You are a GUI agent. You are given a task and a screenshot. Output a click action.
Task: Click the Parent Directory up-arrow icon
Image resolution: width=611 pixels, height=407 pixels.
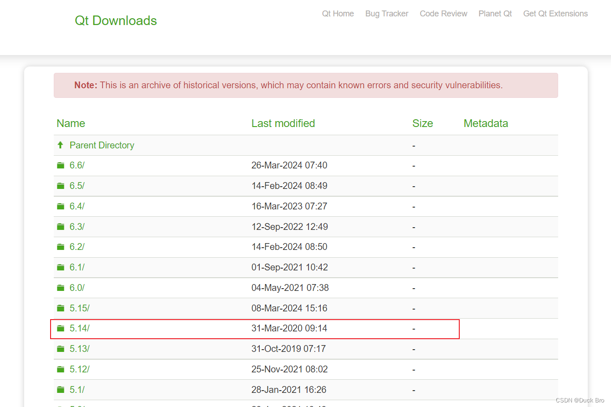click(x=60, y=145)
